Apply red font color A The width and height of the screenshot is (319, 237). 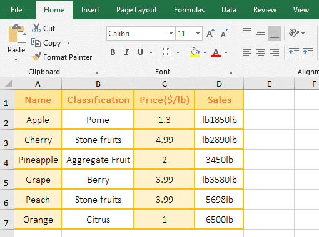tap(216, 52)
